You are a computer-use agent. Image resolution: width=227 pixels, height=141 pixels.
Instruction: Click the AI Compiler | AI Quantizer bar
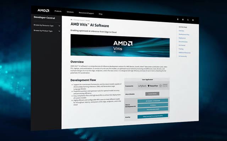(x=153, y=101)
